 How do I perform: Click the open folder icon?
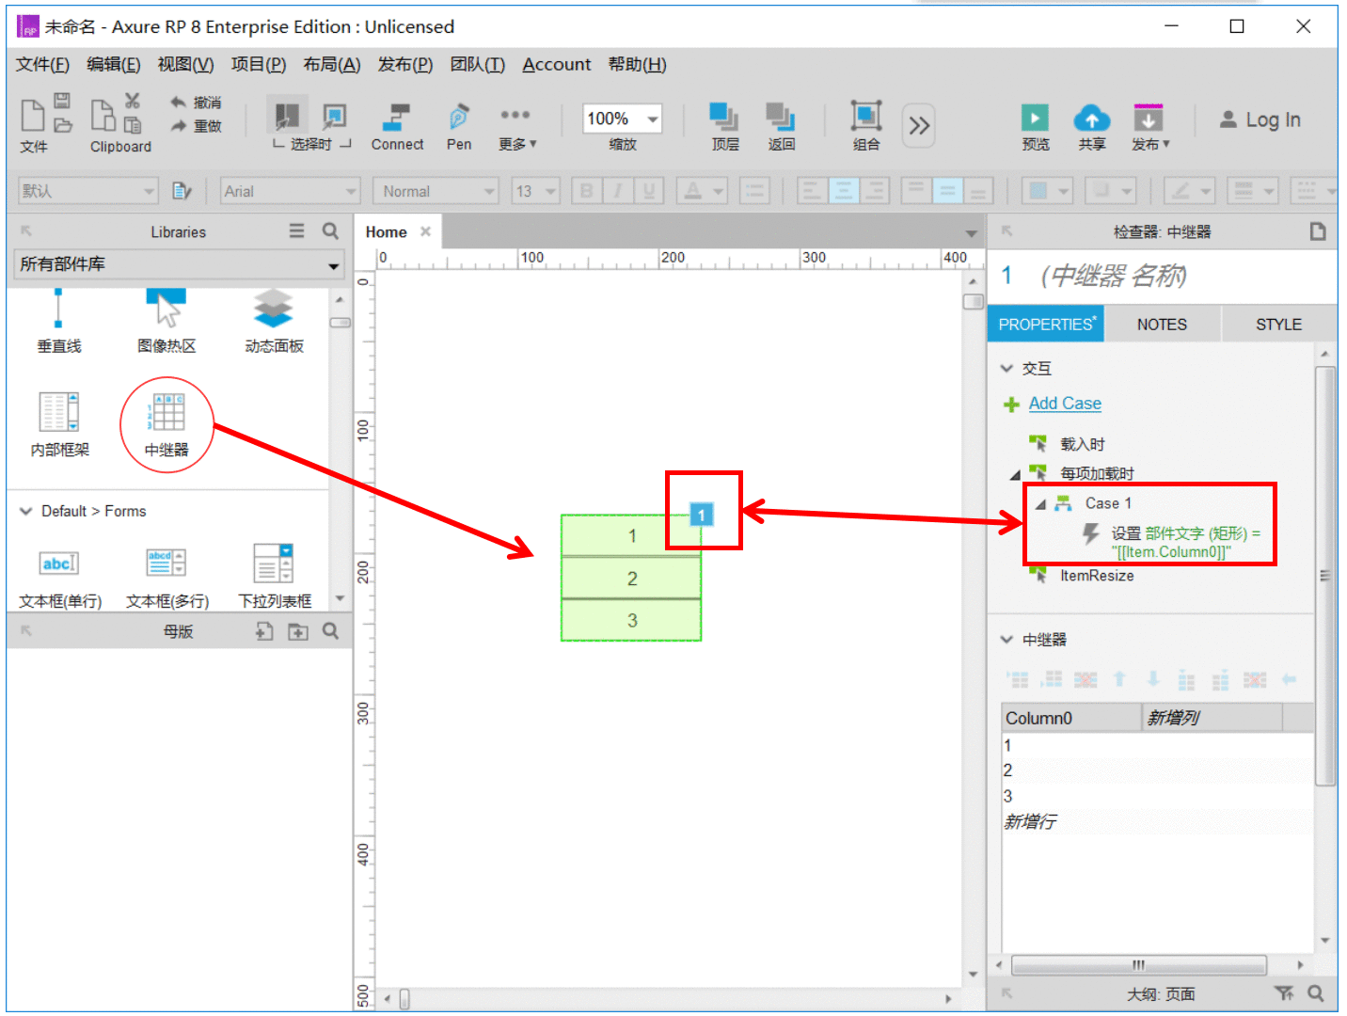[x=62, y=125]
